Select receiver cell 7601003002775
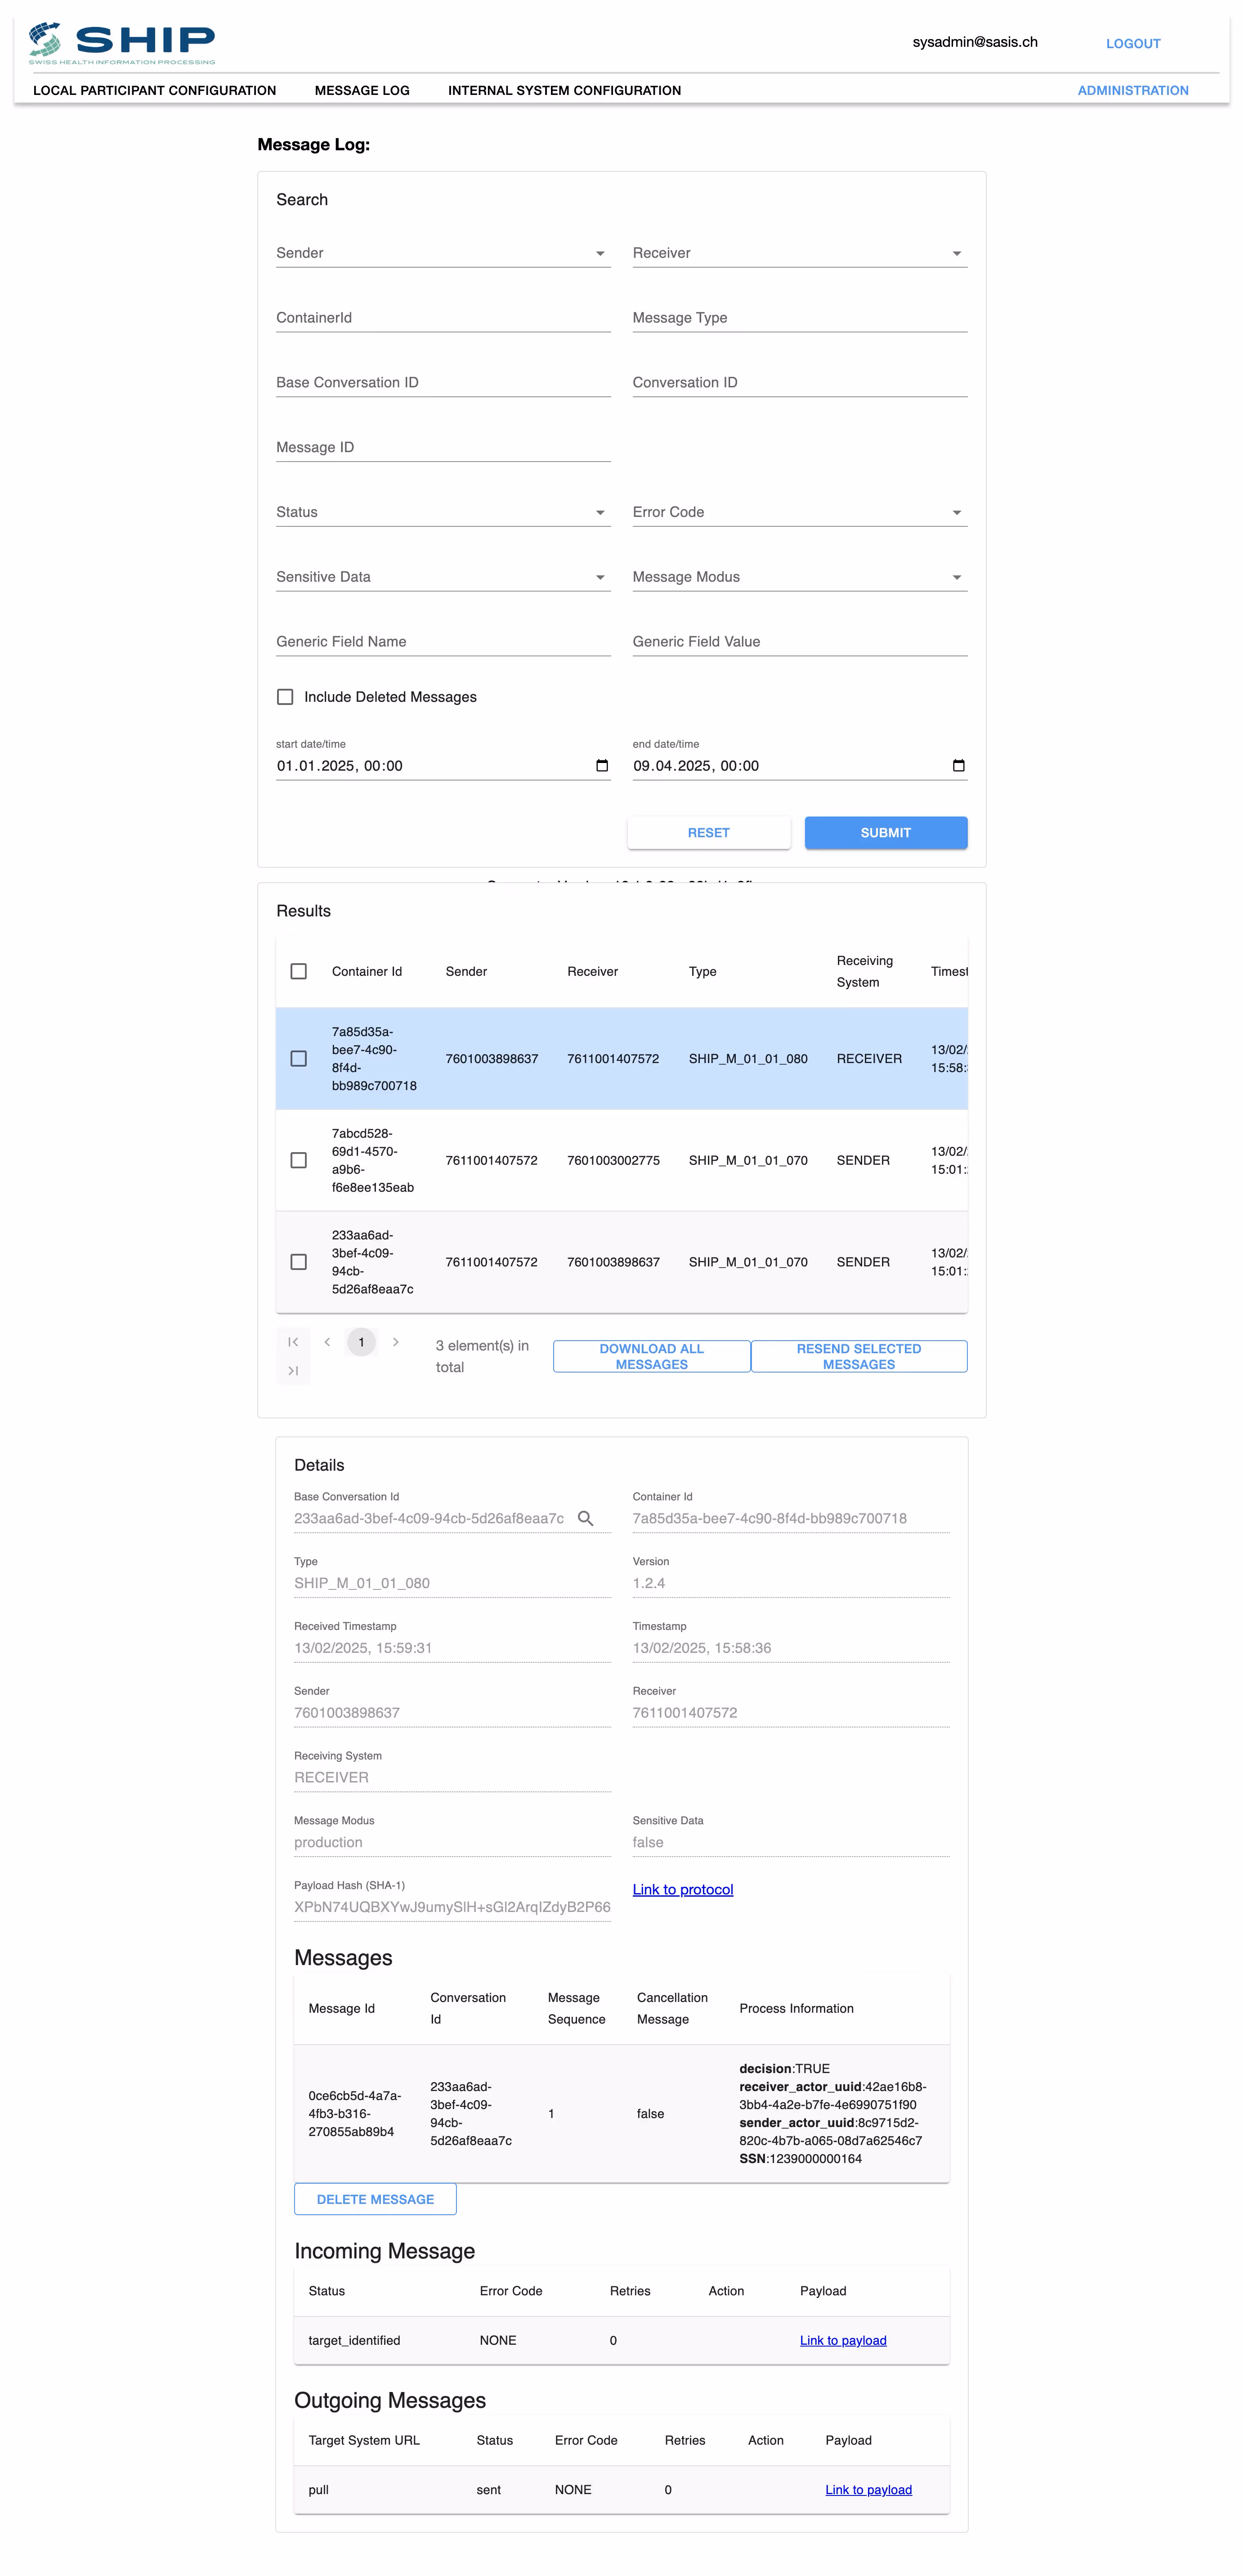1244x2576 pixels. click(613, 1161)
